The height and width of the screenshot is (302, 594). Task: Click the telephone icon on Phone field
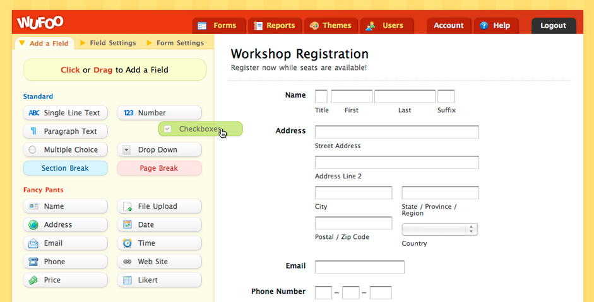point(33,262)
